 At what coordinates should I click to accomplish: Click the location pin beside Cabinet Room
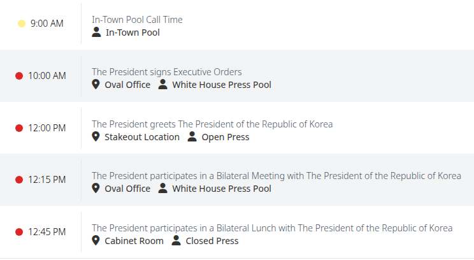click(x=96, y=241)
